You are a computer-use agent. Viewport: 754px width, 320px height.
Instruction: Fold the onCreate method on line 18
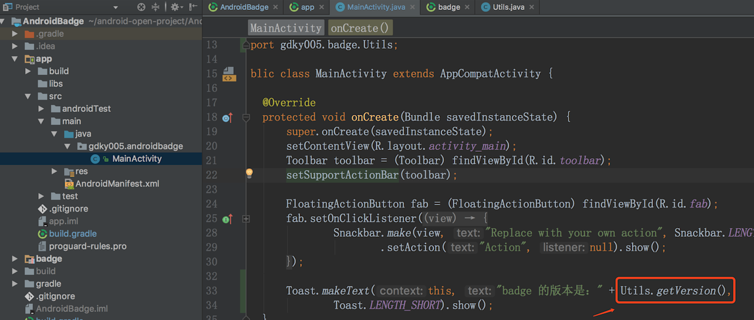tap(246, 118)
